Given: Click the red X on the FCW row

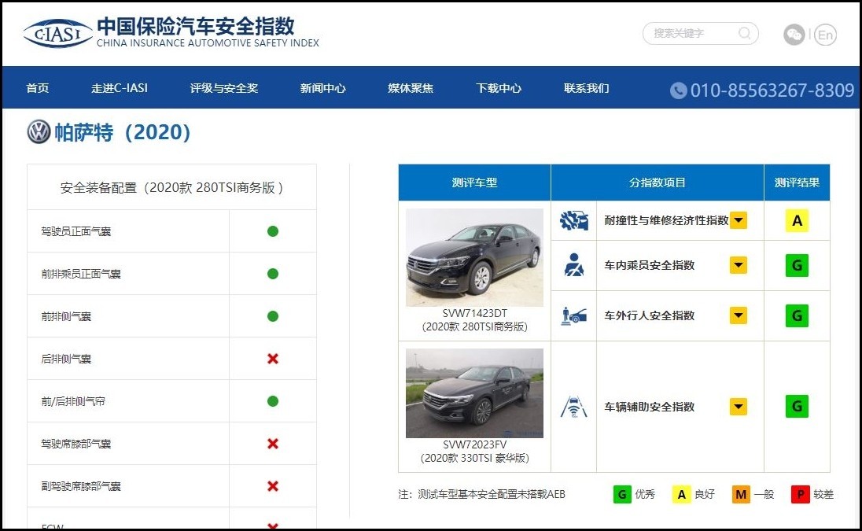Looking at the screenshot, I should (272, 523).
